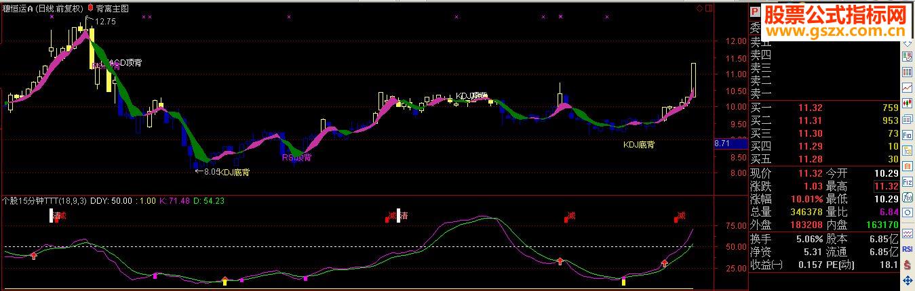Open the data table grid sidebar icon
Image resolution: width=915 pixels, height=291 pixels.
(907, 72)
